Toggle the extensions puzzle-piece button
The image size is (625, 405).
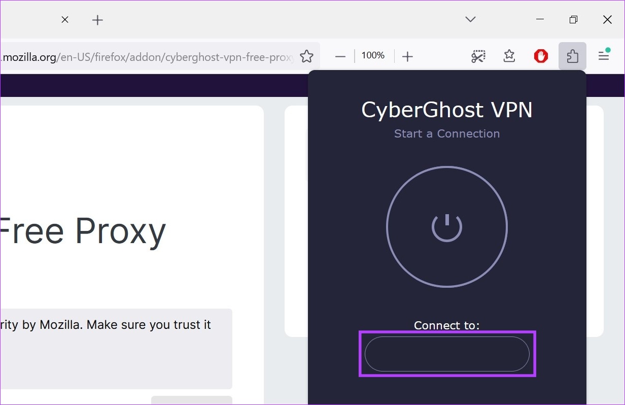pyautogui.click(x=572, y=56)
